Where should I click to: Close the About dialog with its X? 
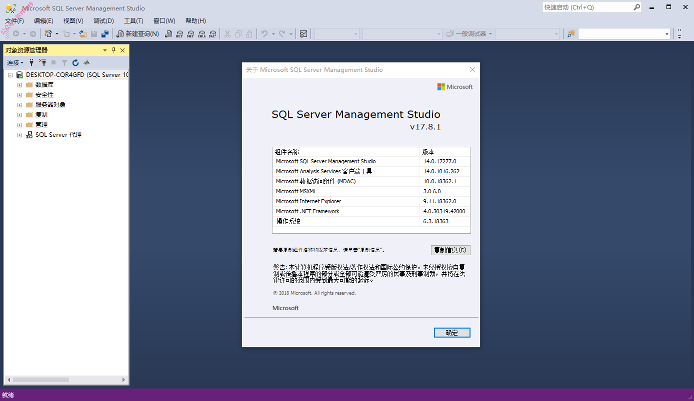(472, 69)
